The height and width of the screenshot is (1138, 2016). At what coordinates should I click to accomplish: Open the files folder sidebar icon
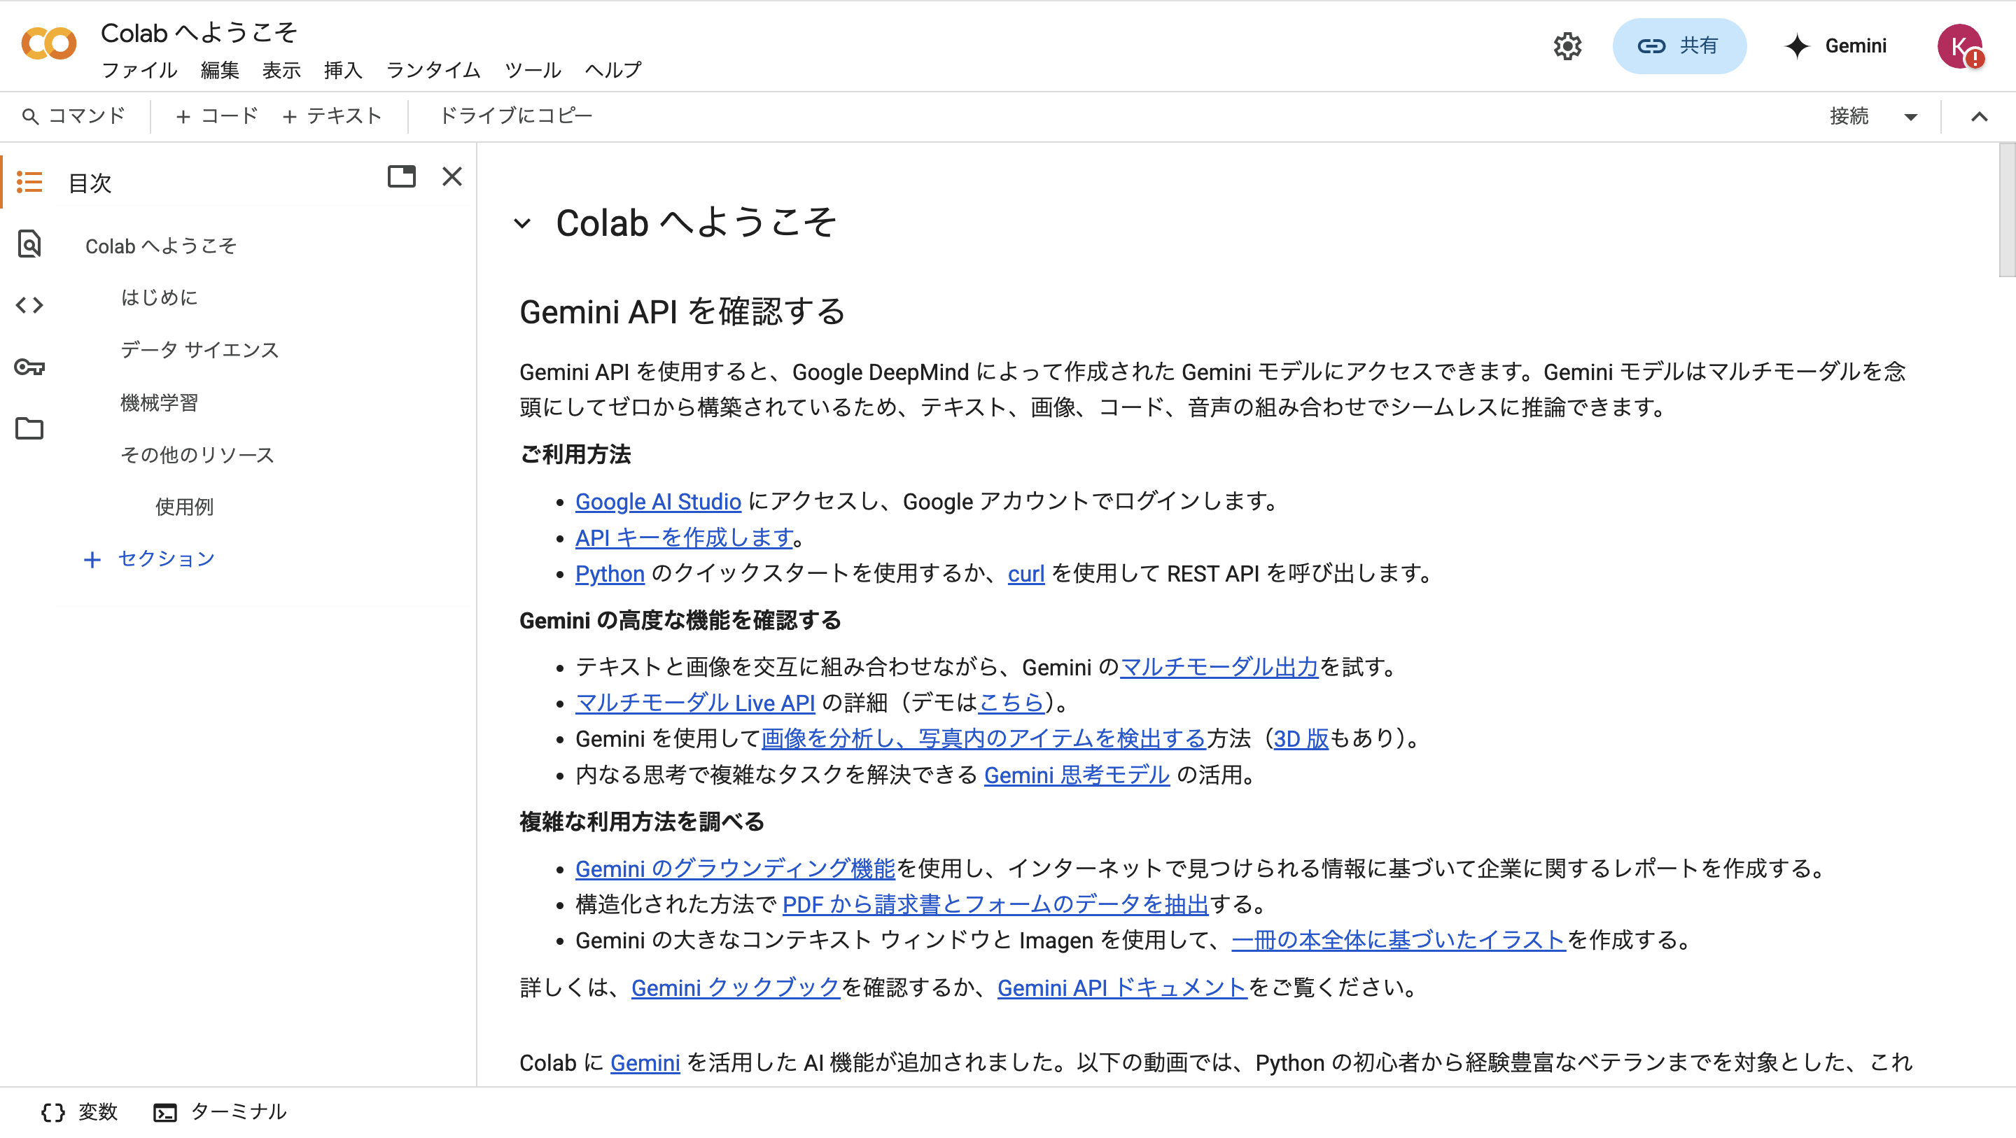(29, 428)
